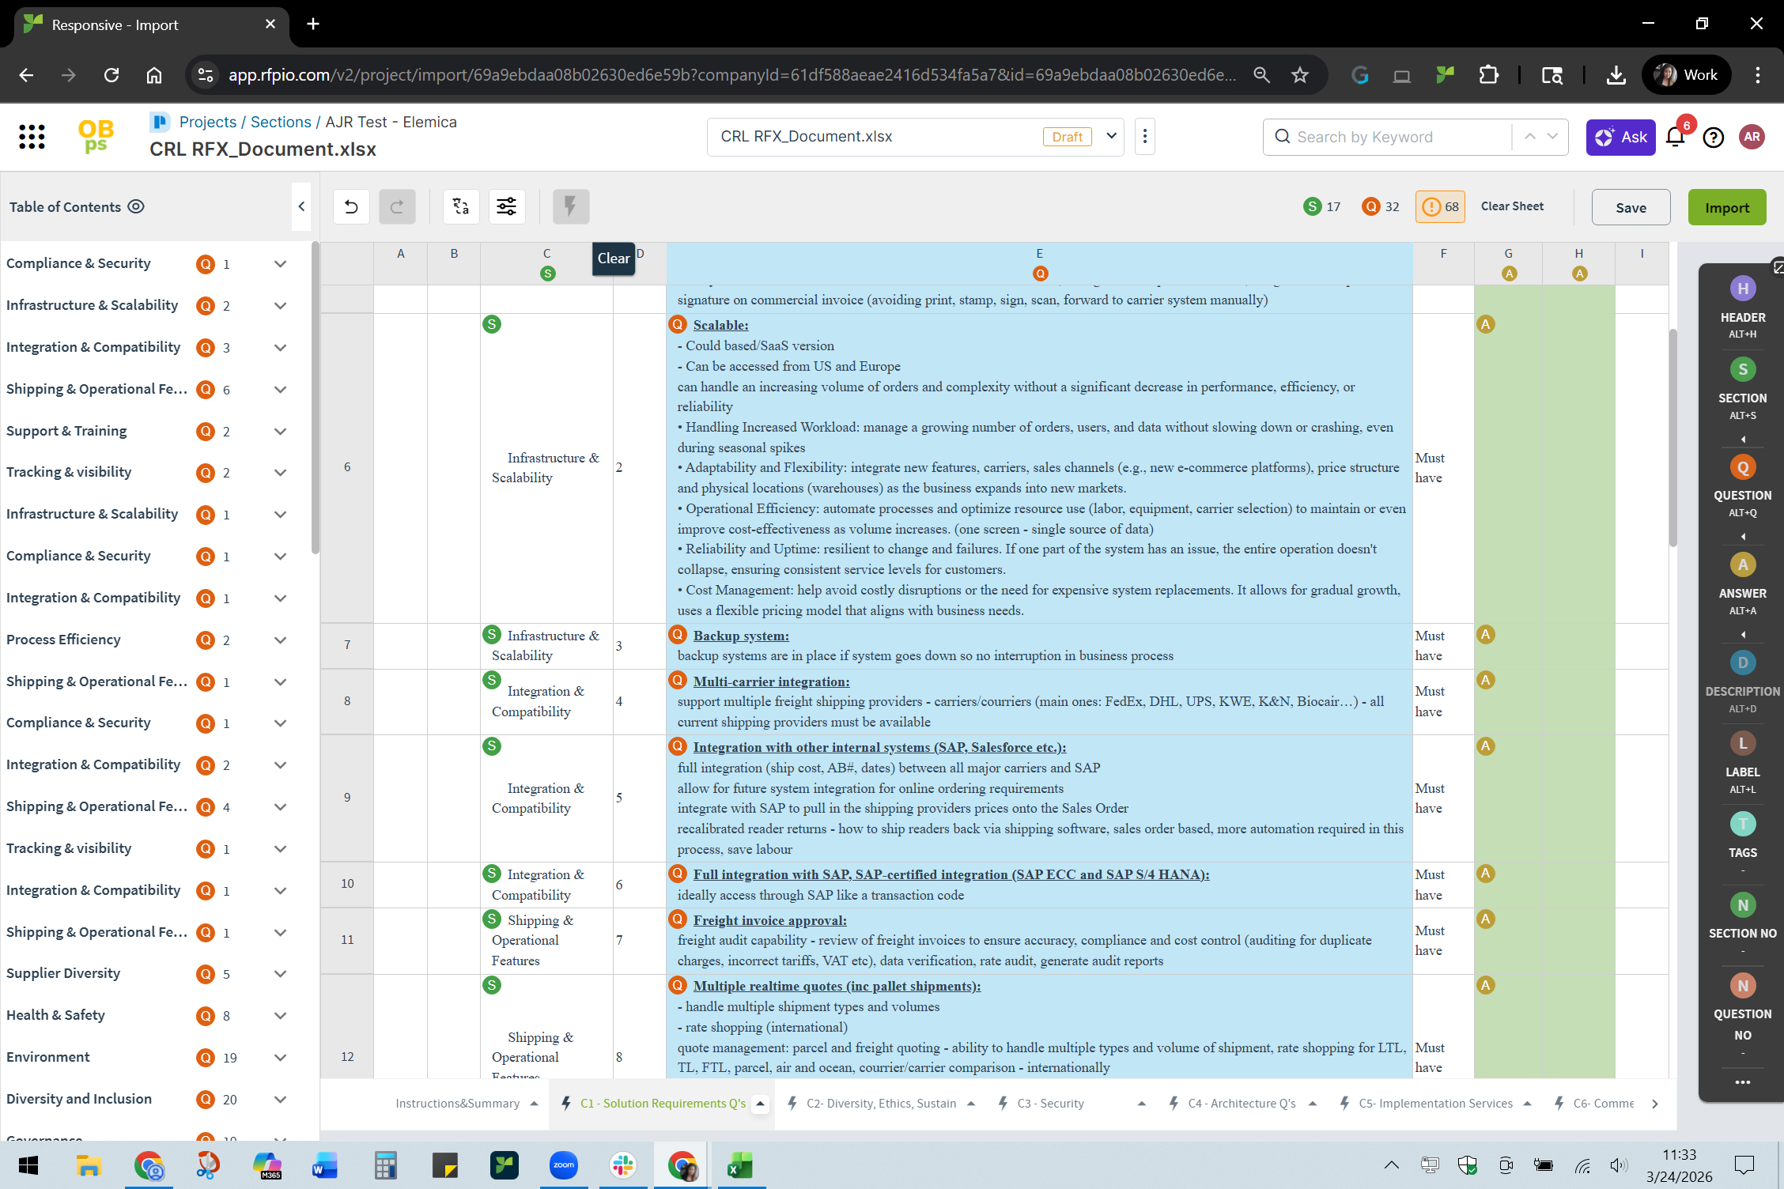Image resolution: width=1784 pixels, height=1189 pixels.
Task: Open the Sections breadcrumb link
Action: [x=281, y=122]
